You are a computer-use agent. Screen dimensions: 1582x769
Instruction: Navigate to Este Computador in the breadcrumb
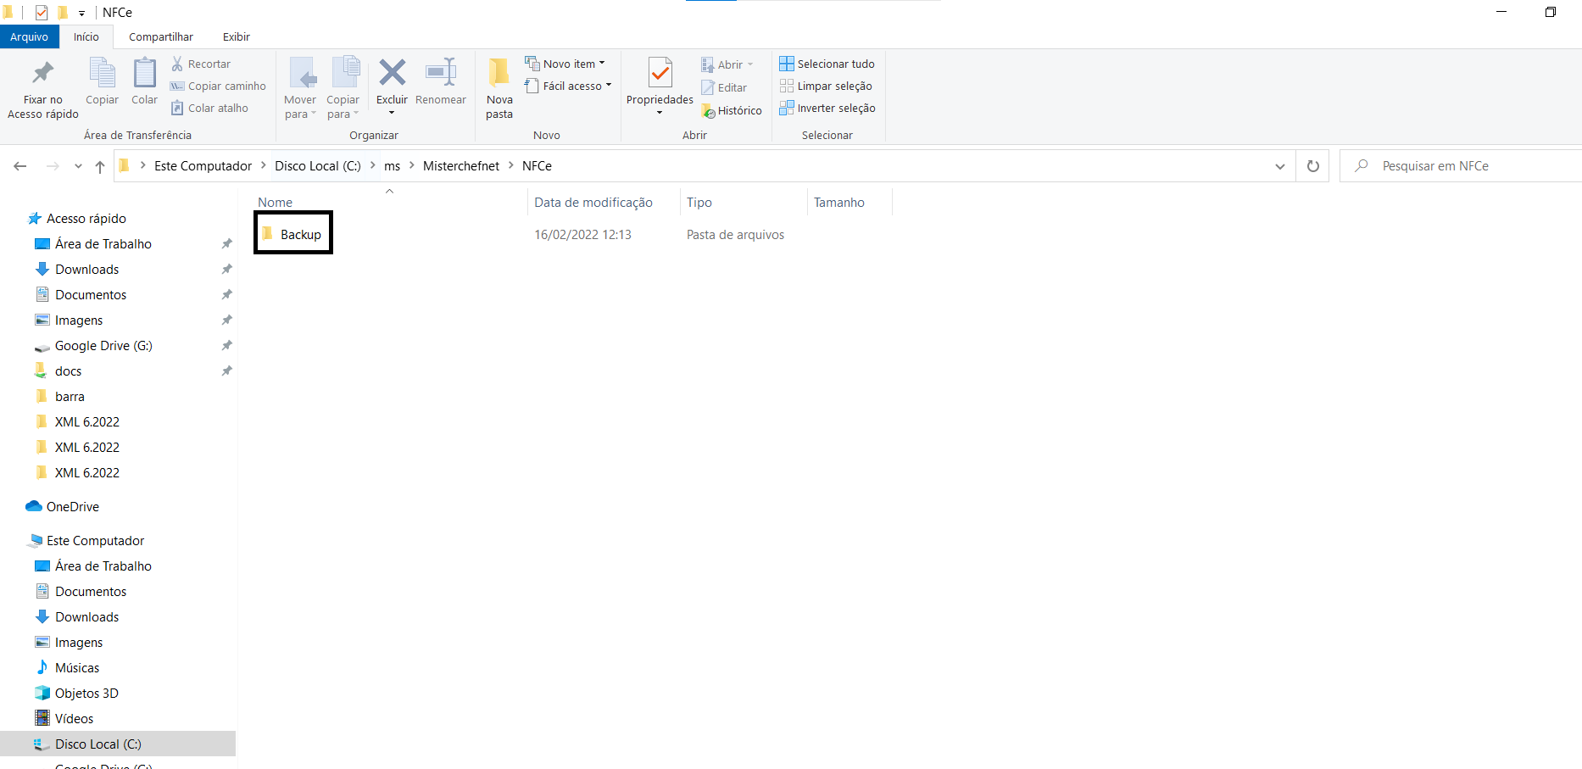point(203,165)
